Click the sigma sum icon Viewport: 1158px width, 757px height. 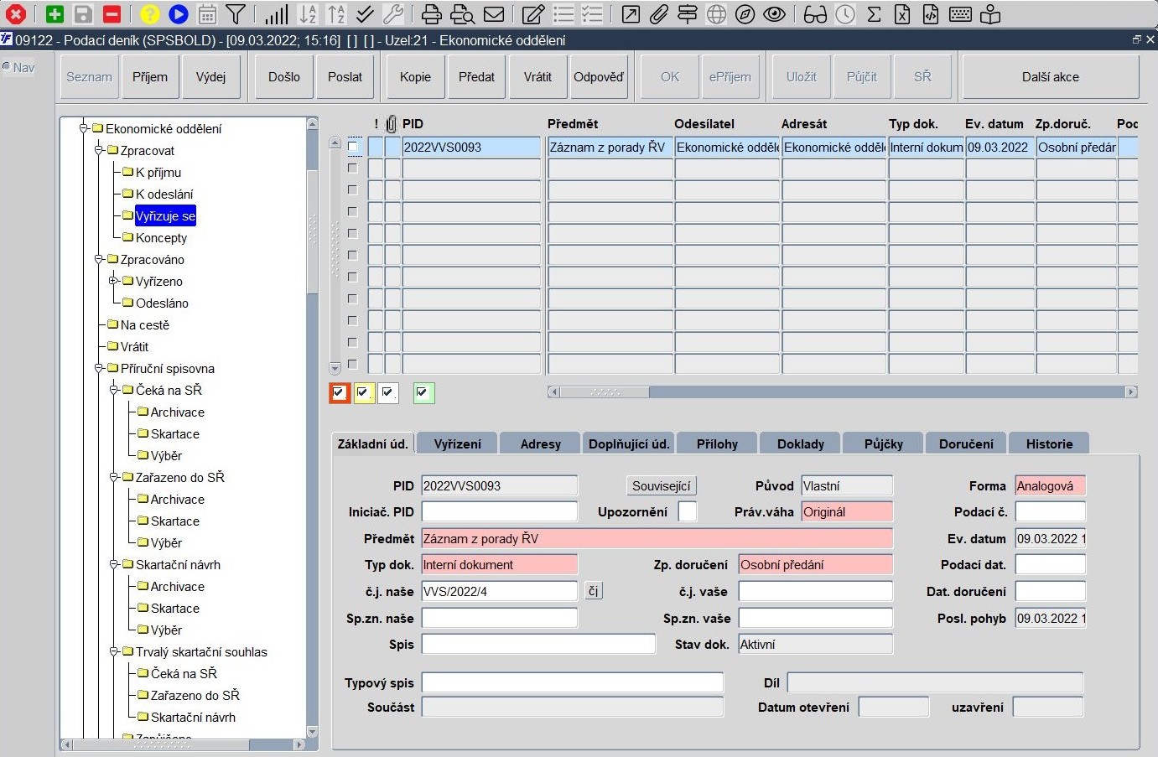tap(874, 14)
